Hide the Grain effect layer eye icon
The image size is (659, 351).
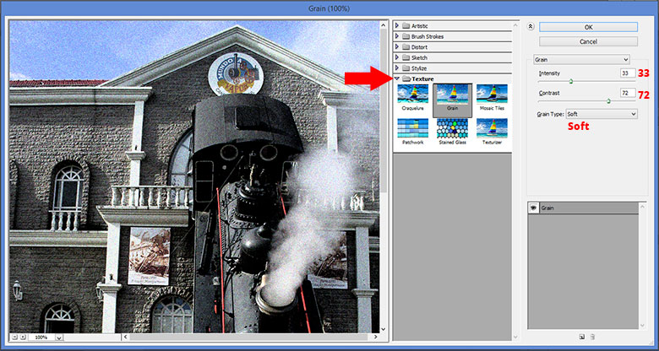[x=534, y=207]
